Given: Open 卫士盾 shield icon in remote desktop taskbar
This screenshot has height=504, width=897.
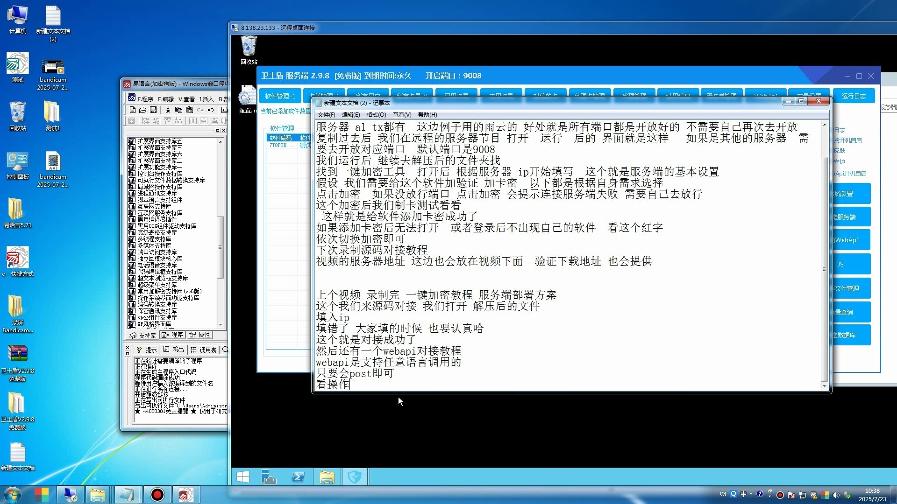Looking at the screenshot, I should pos(356,476).
